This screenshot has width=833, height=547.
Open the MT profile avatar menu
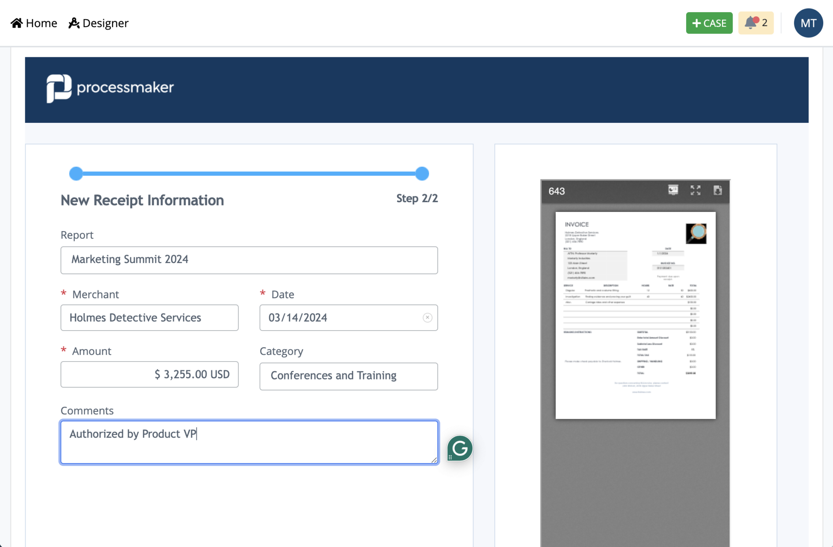coord(808,23)
